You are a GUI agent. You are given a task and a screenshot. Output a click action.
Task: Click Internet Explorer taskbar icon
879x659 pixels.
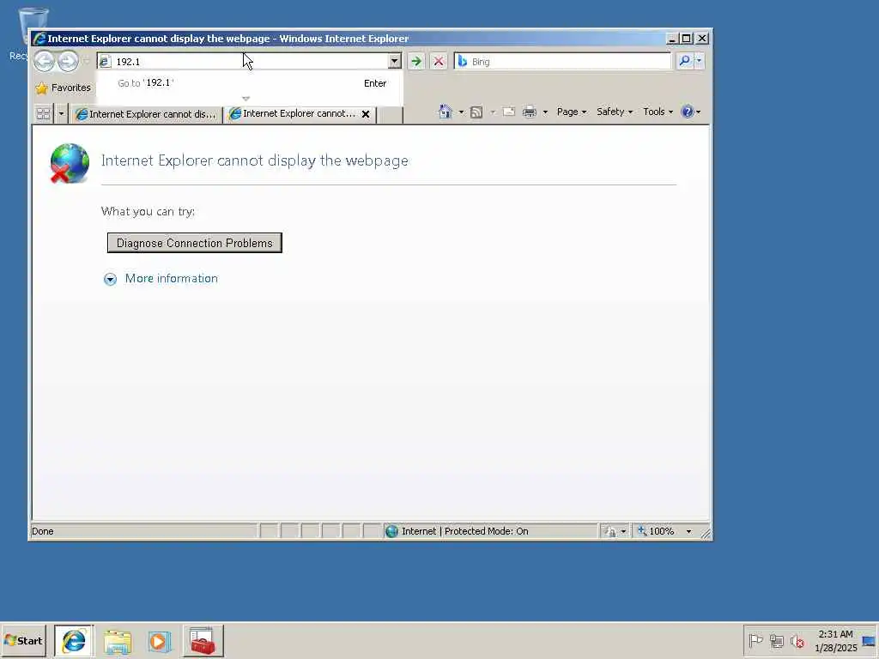(x=74, y=640)
